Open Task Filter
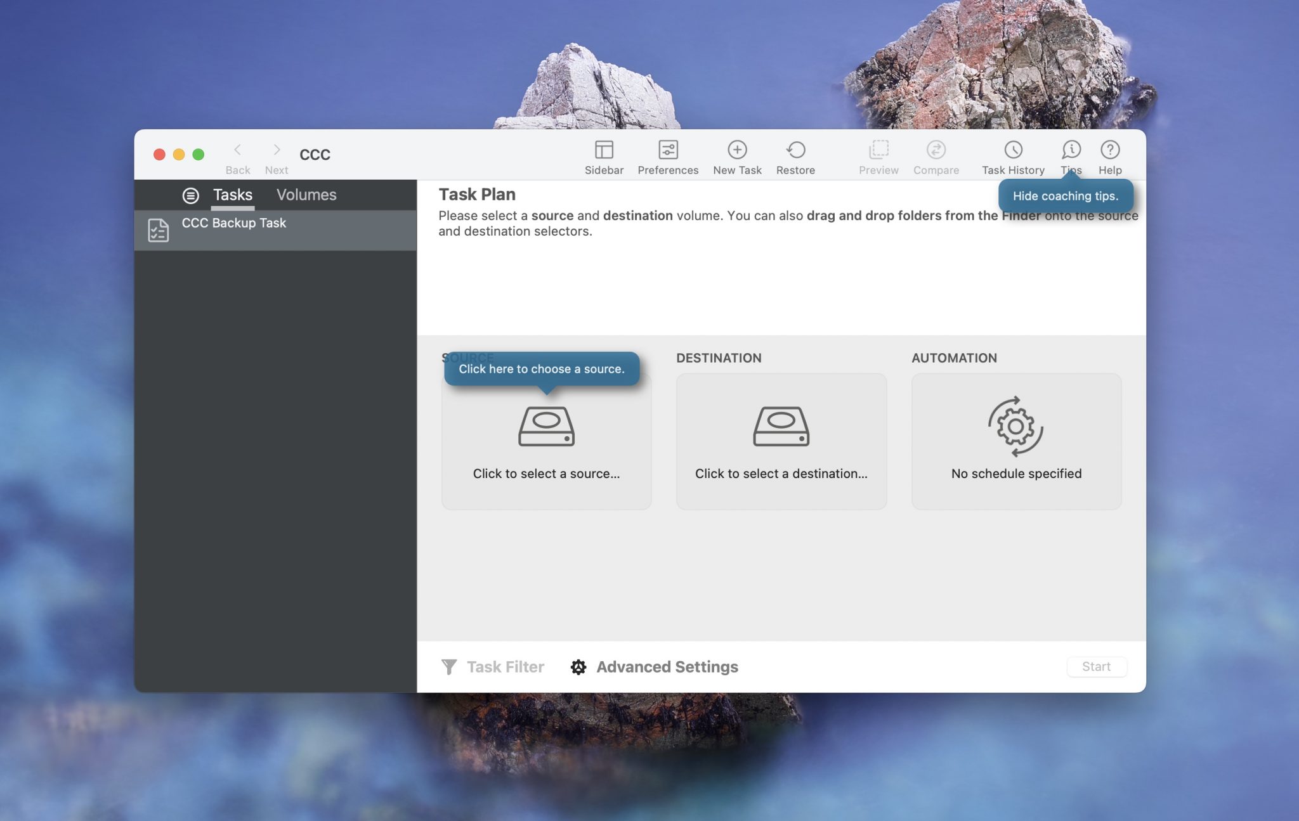 click(x=492, y=667)
